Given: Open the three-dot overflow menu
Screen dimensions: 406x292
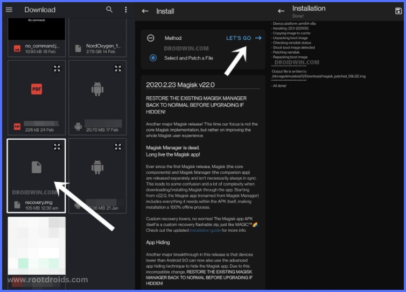Looking at the screenshot, I should pyautogui.click(x=126, y=10).
